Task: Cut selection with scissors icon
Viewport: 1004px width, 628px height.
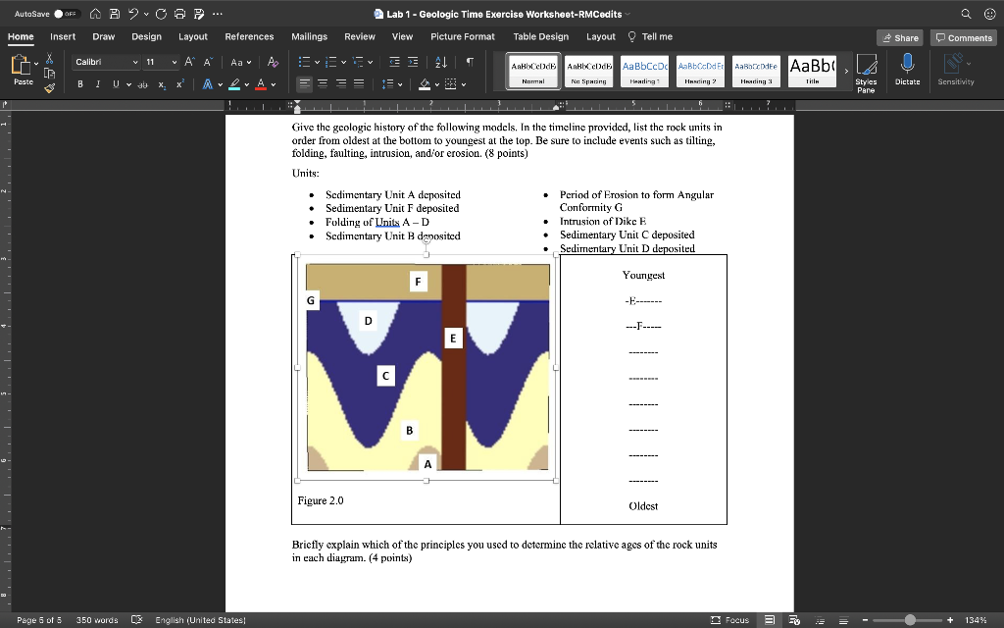Action: tap(49, 59)
